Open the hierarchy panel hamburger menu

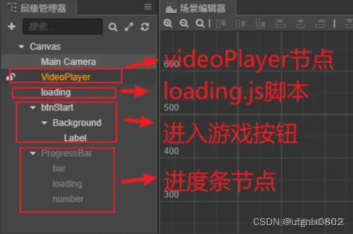point(148,7)
